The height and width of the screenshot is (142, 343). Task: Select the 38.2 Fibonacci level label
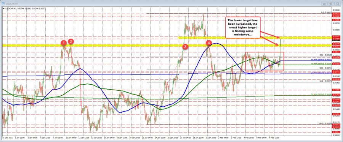[325, 55]
